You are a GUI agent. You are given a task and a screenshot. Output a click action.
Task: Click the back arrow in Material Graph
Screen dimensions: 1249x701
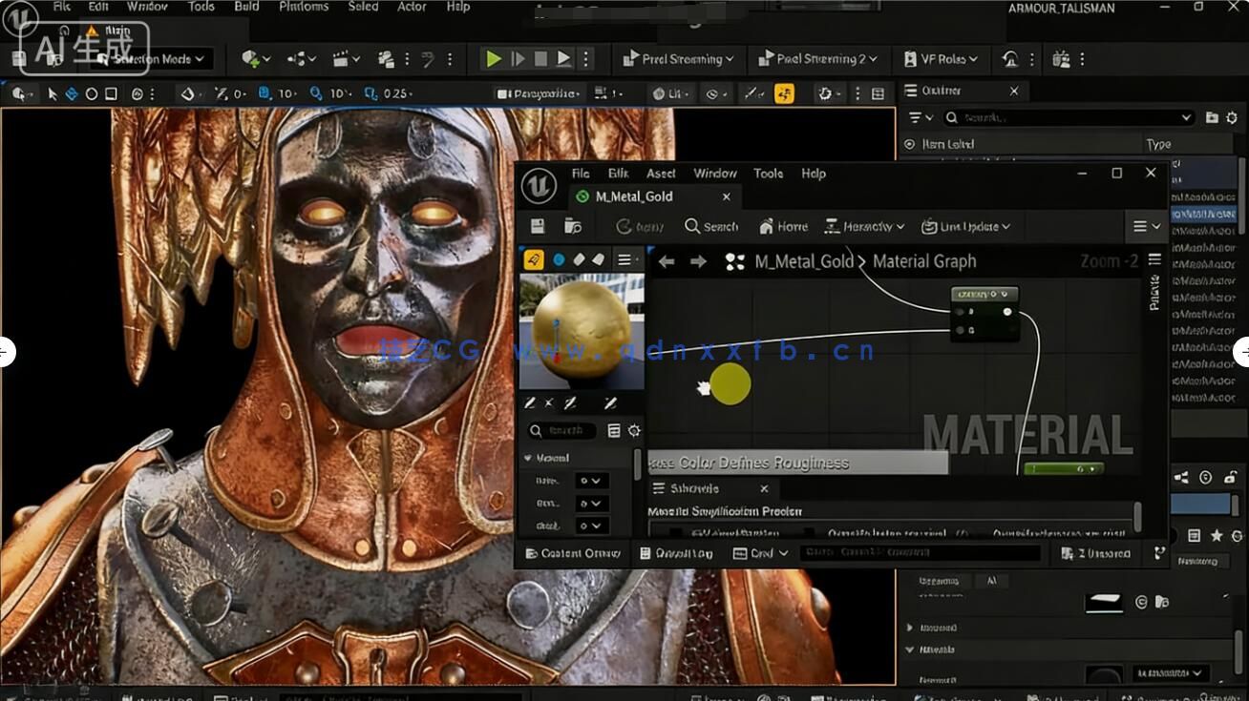(x=666, y=260)
